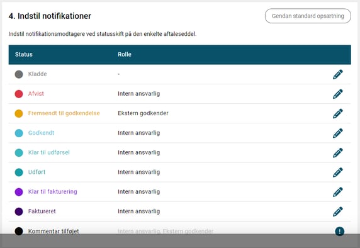Click the Status column header
Viewport: 360px width, 248px height.
point(24,54)
